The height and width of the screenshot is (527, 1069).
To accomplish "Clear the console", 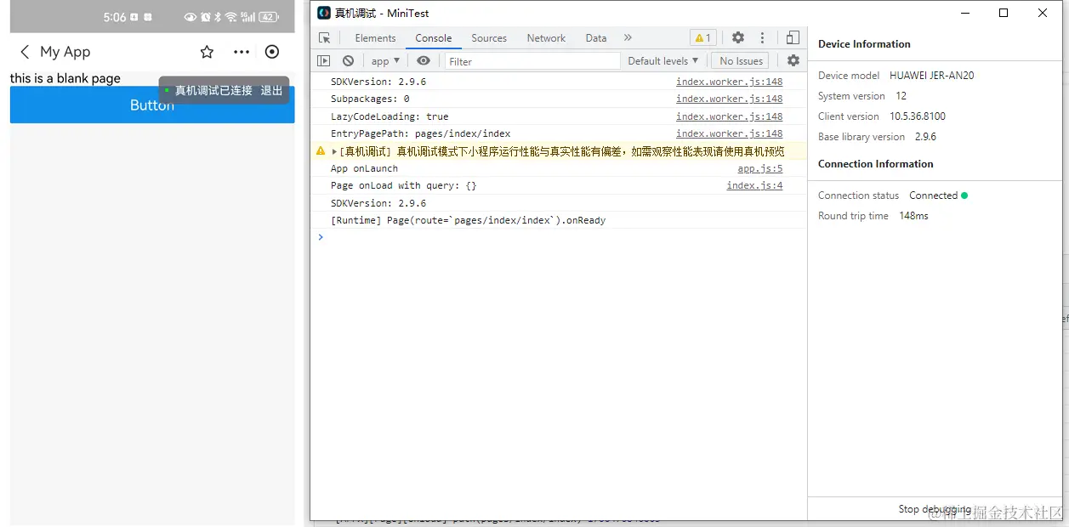I will [348, 61].
